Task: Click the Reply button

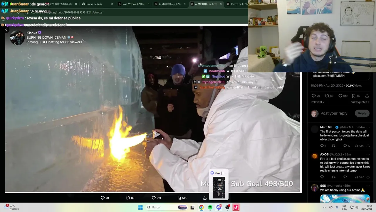Action: [362, 113]
